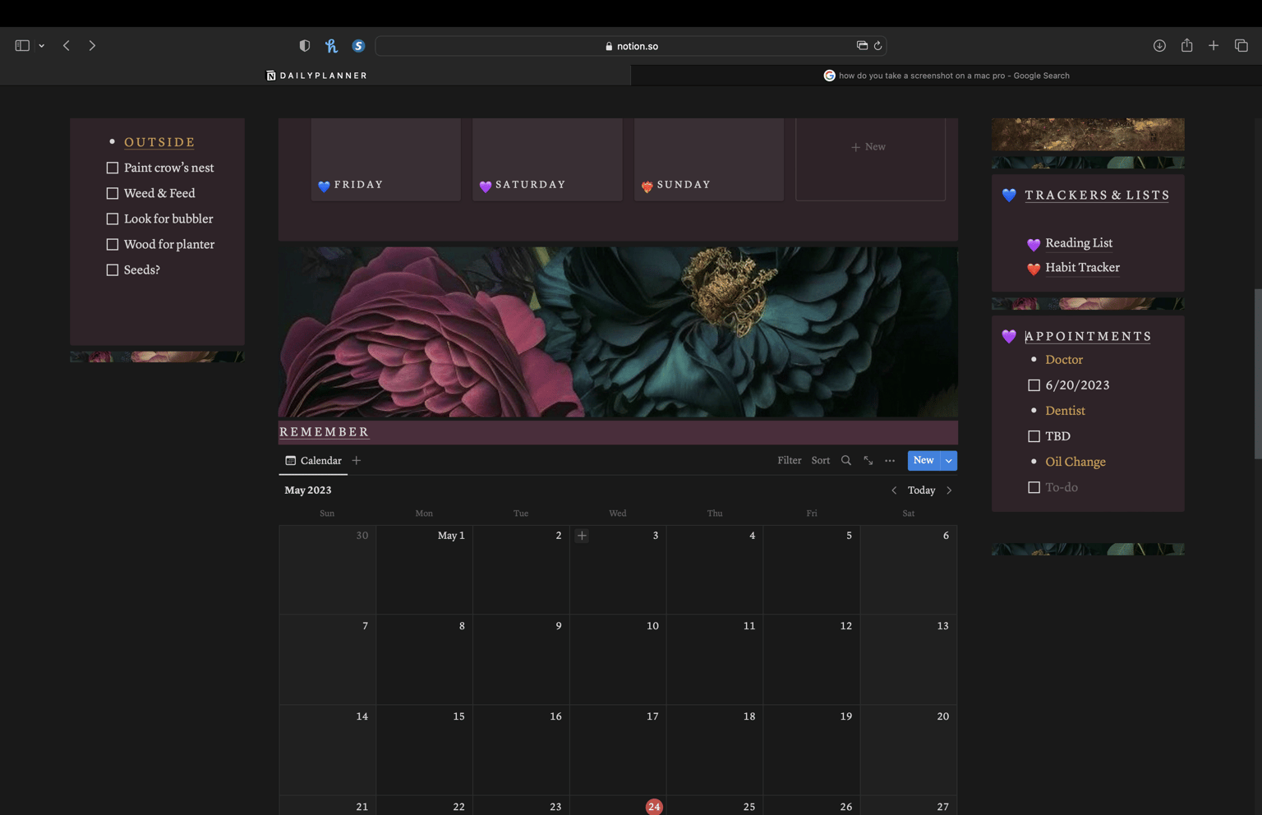This screenshot has width=1262, height=815.
Task: Click the May 2023 month label
Action: click(308, 490)
